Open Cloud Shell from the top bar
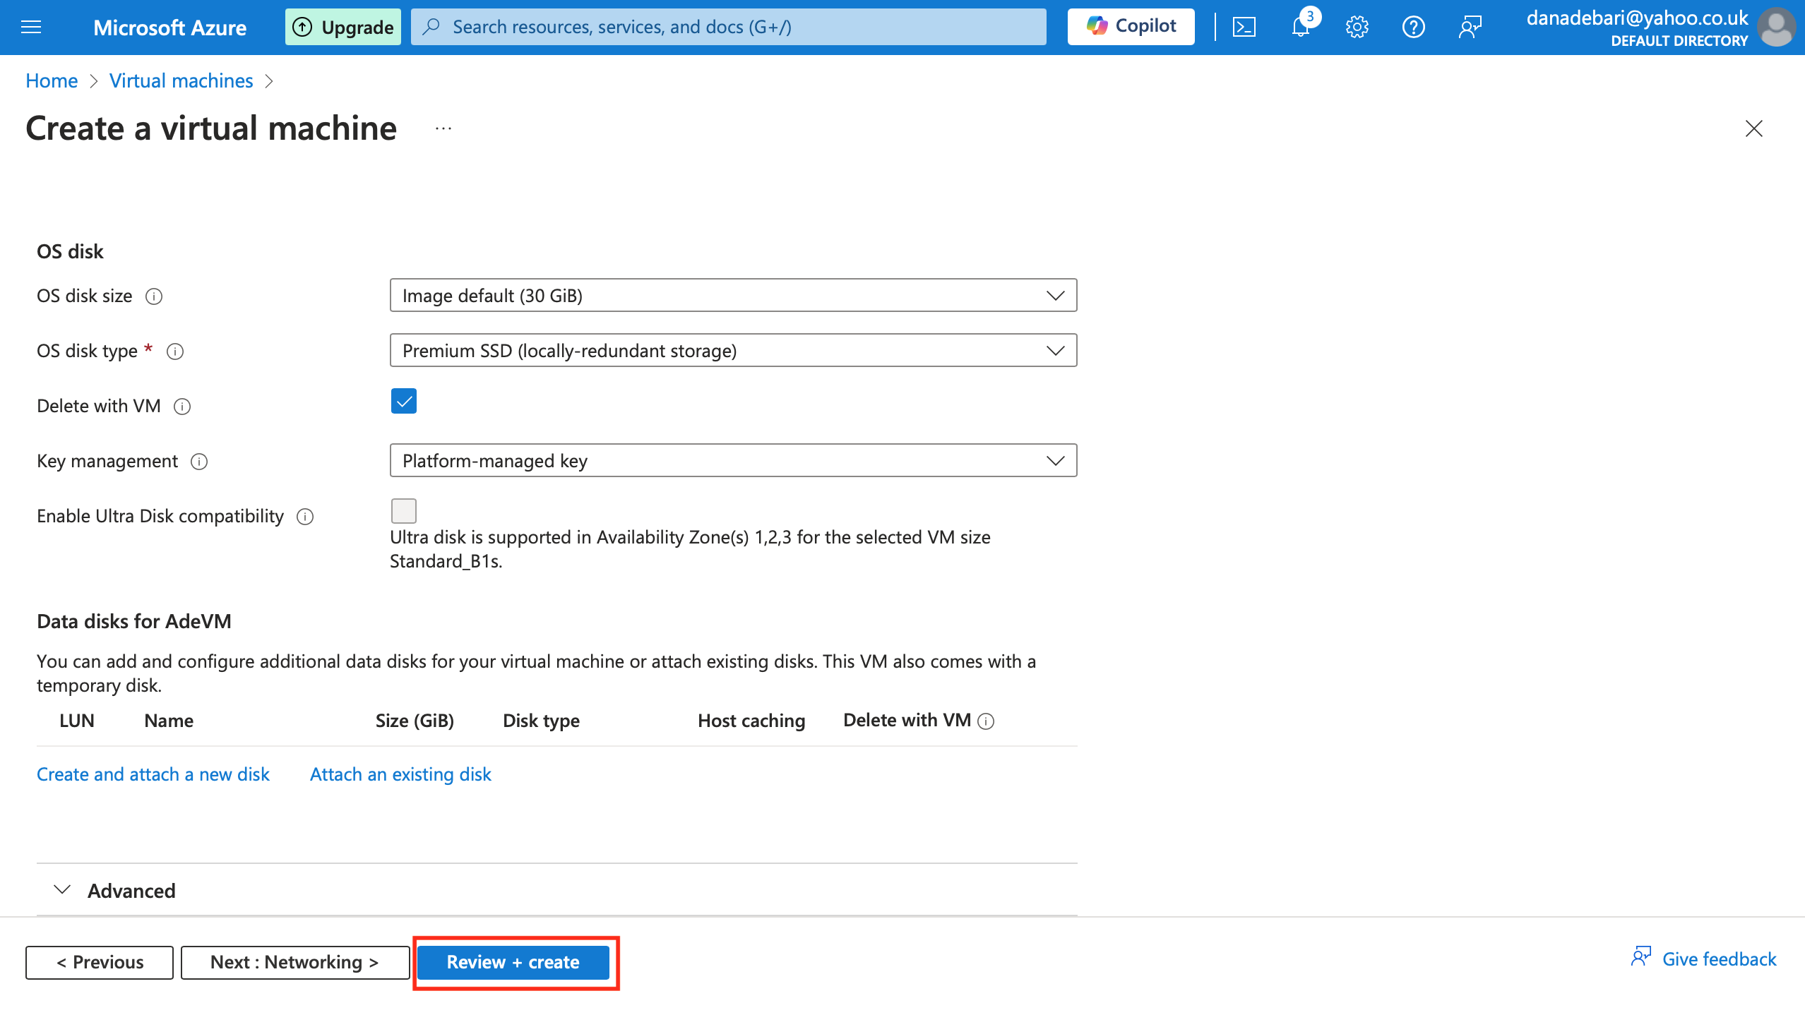This screenshot has width=1805, height=1015. pos(1244,27)
